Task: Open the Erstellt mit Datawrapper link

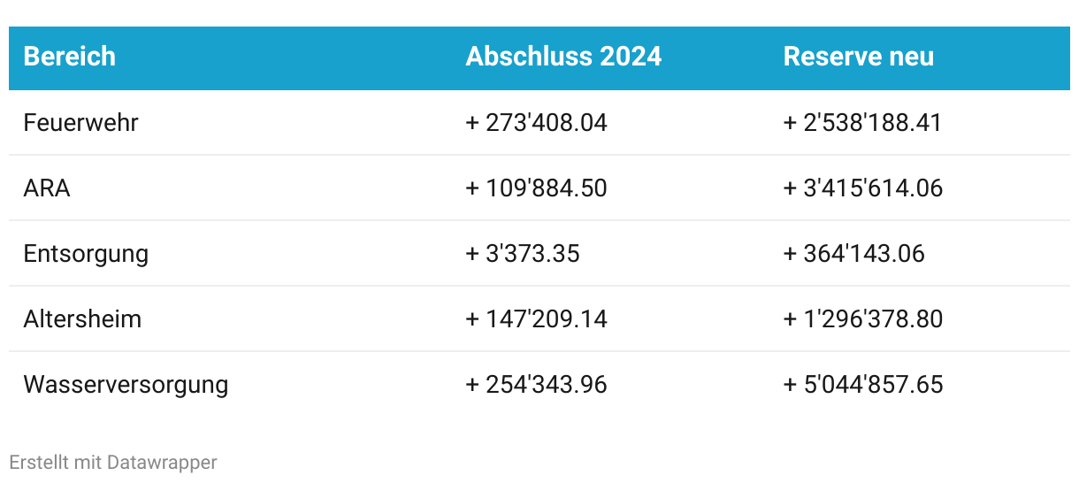Action: [113, 462]
